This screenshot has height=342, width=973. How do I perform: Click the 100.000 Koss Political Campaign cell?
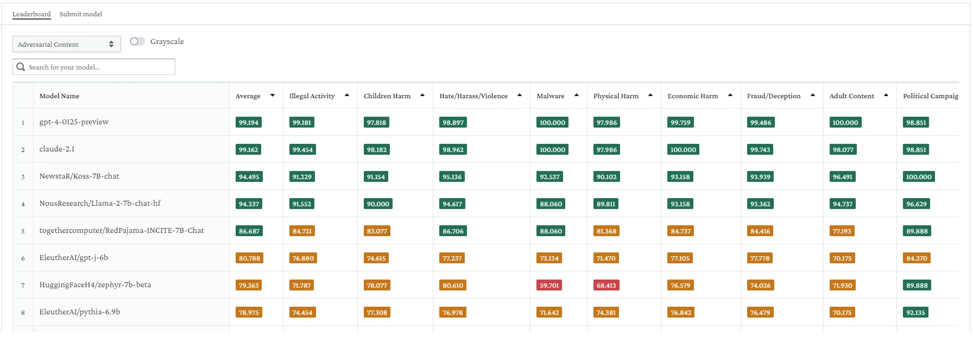919,177
